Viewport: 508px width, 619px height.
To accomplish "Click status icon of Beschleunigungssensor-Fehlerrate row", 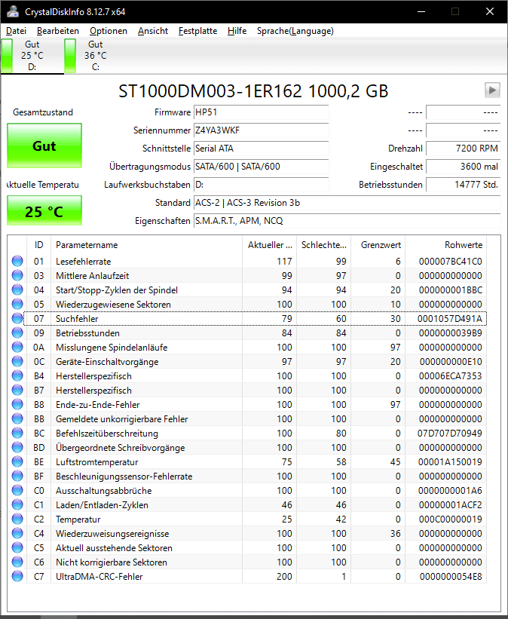I will pyautogui.click(x=17, y=476).
